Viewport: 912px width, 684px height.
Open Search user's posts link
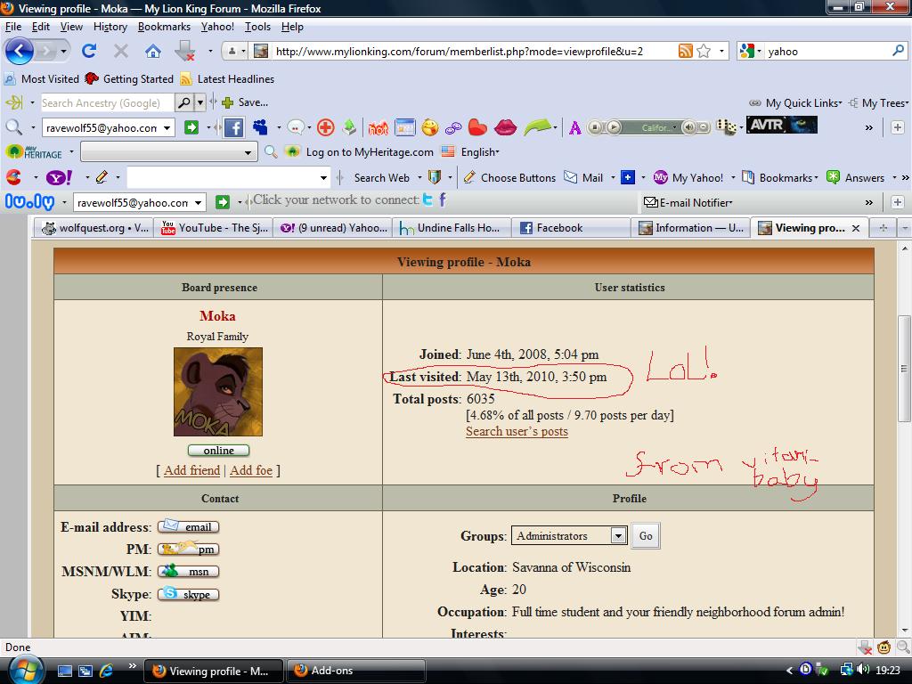(x=517, y=432)
